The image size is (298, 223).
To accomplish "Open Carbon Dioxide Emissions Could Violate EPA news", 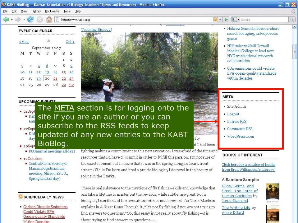I will click(x=45, y=214).
